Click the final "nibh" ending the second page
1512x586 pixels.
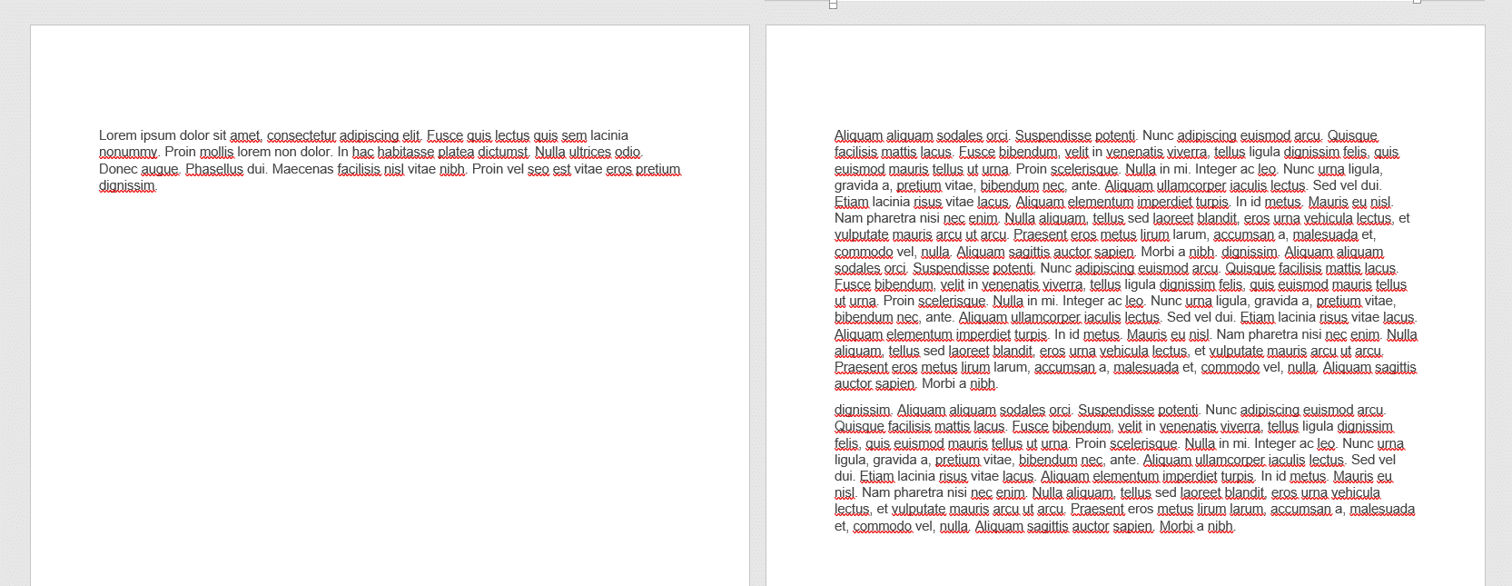pos(1220,526)
